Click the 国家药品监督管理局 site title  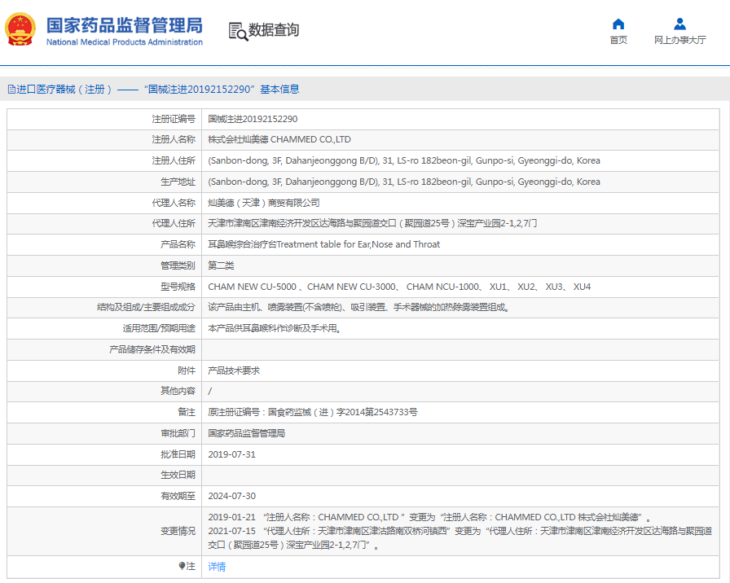pos(124,24)
